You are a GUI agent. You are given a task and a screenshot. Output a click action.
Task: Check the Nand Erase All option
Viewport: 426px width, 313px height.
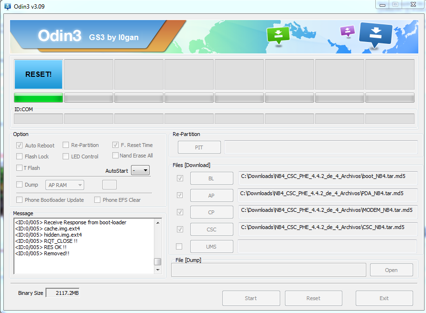pyautogui.click(x=115, y=156)
